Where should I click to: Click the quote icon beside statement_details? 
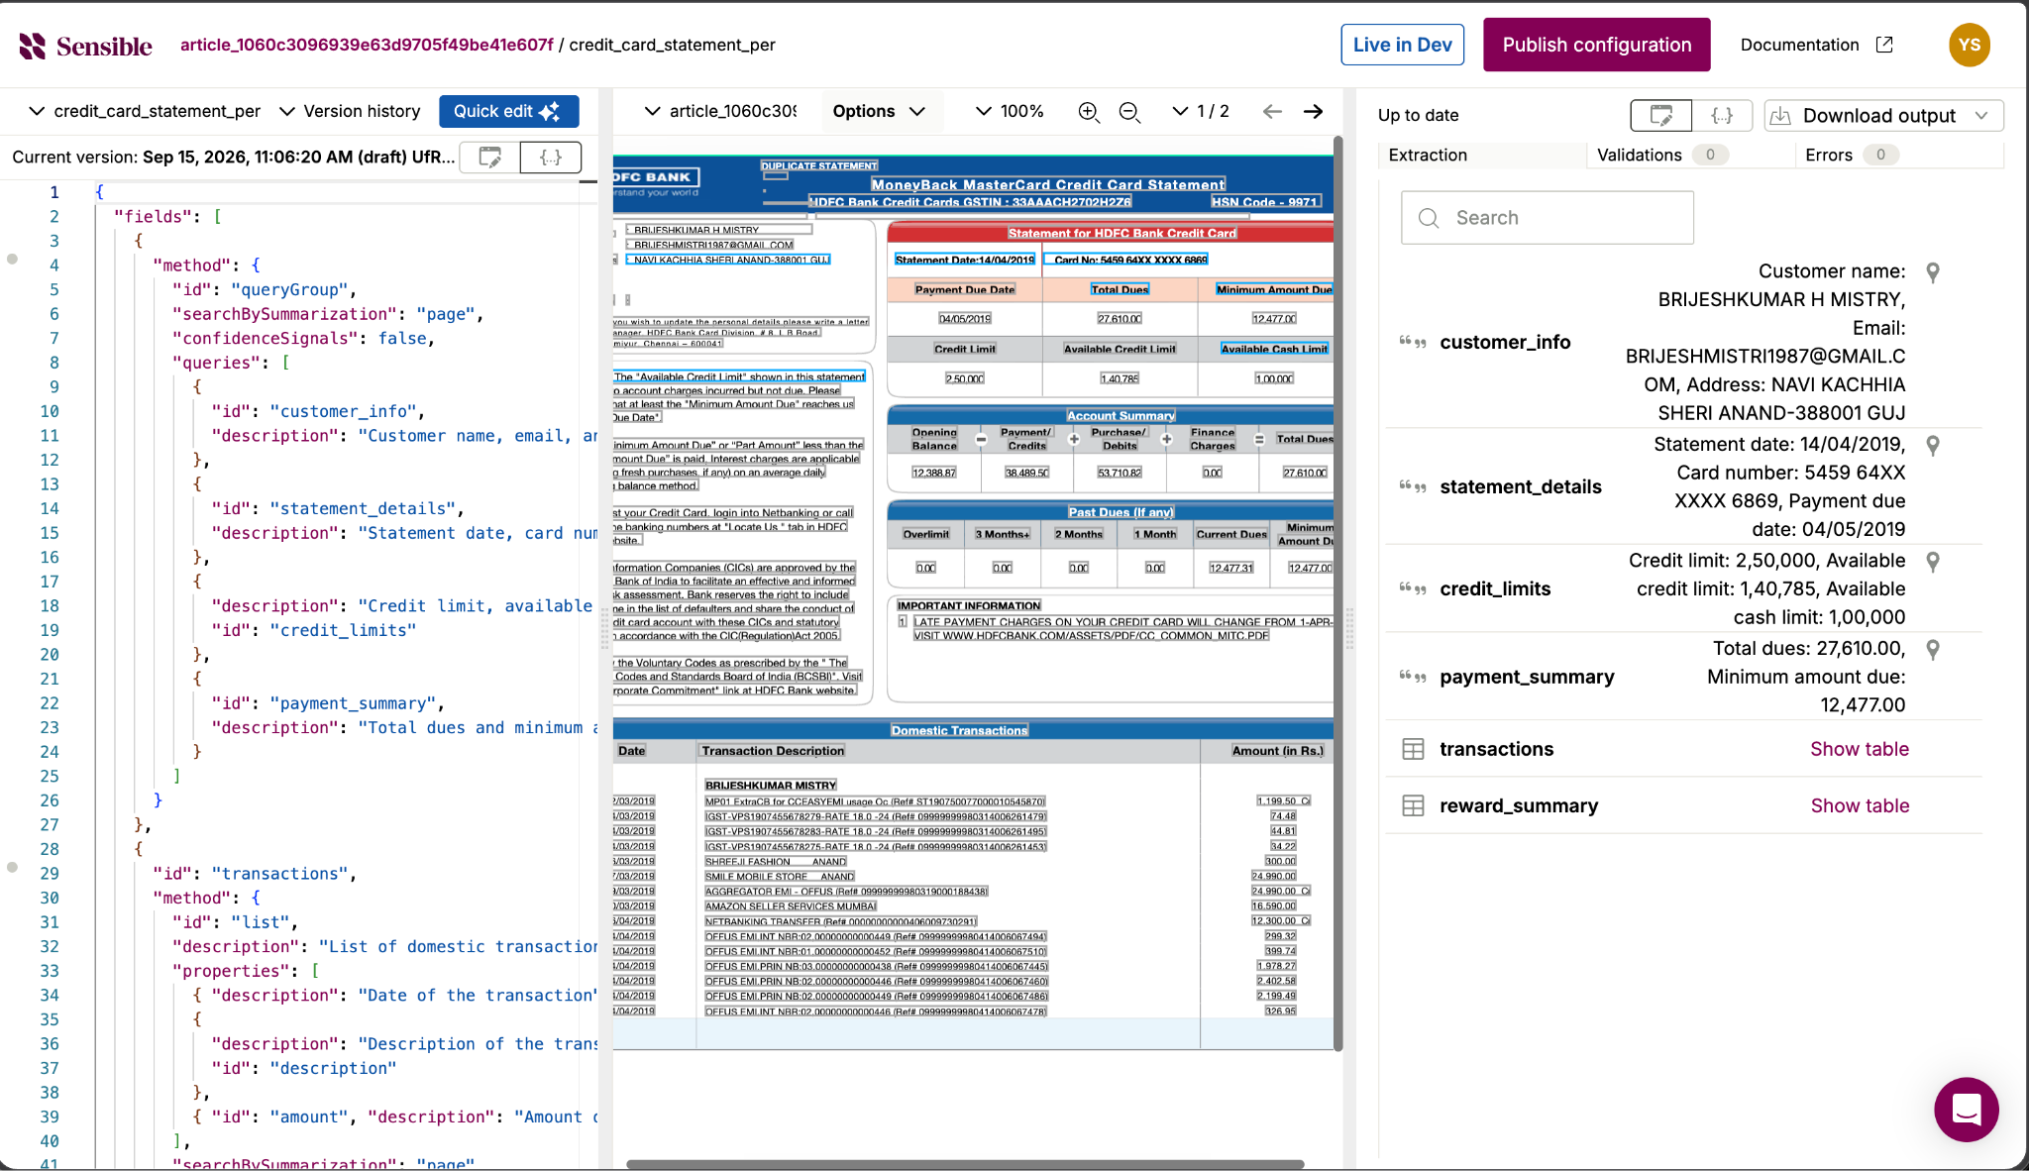click(x=1413, y=486)
